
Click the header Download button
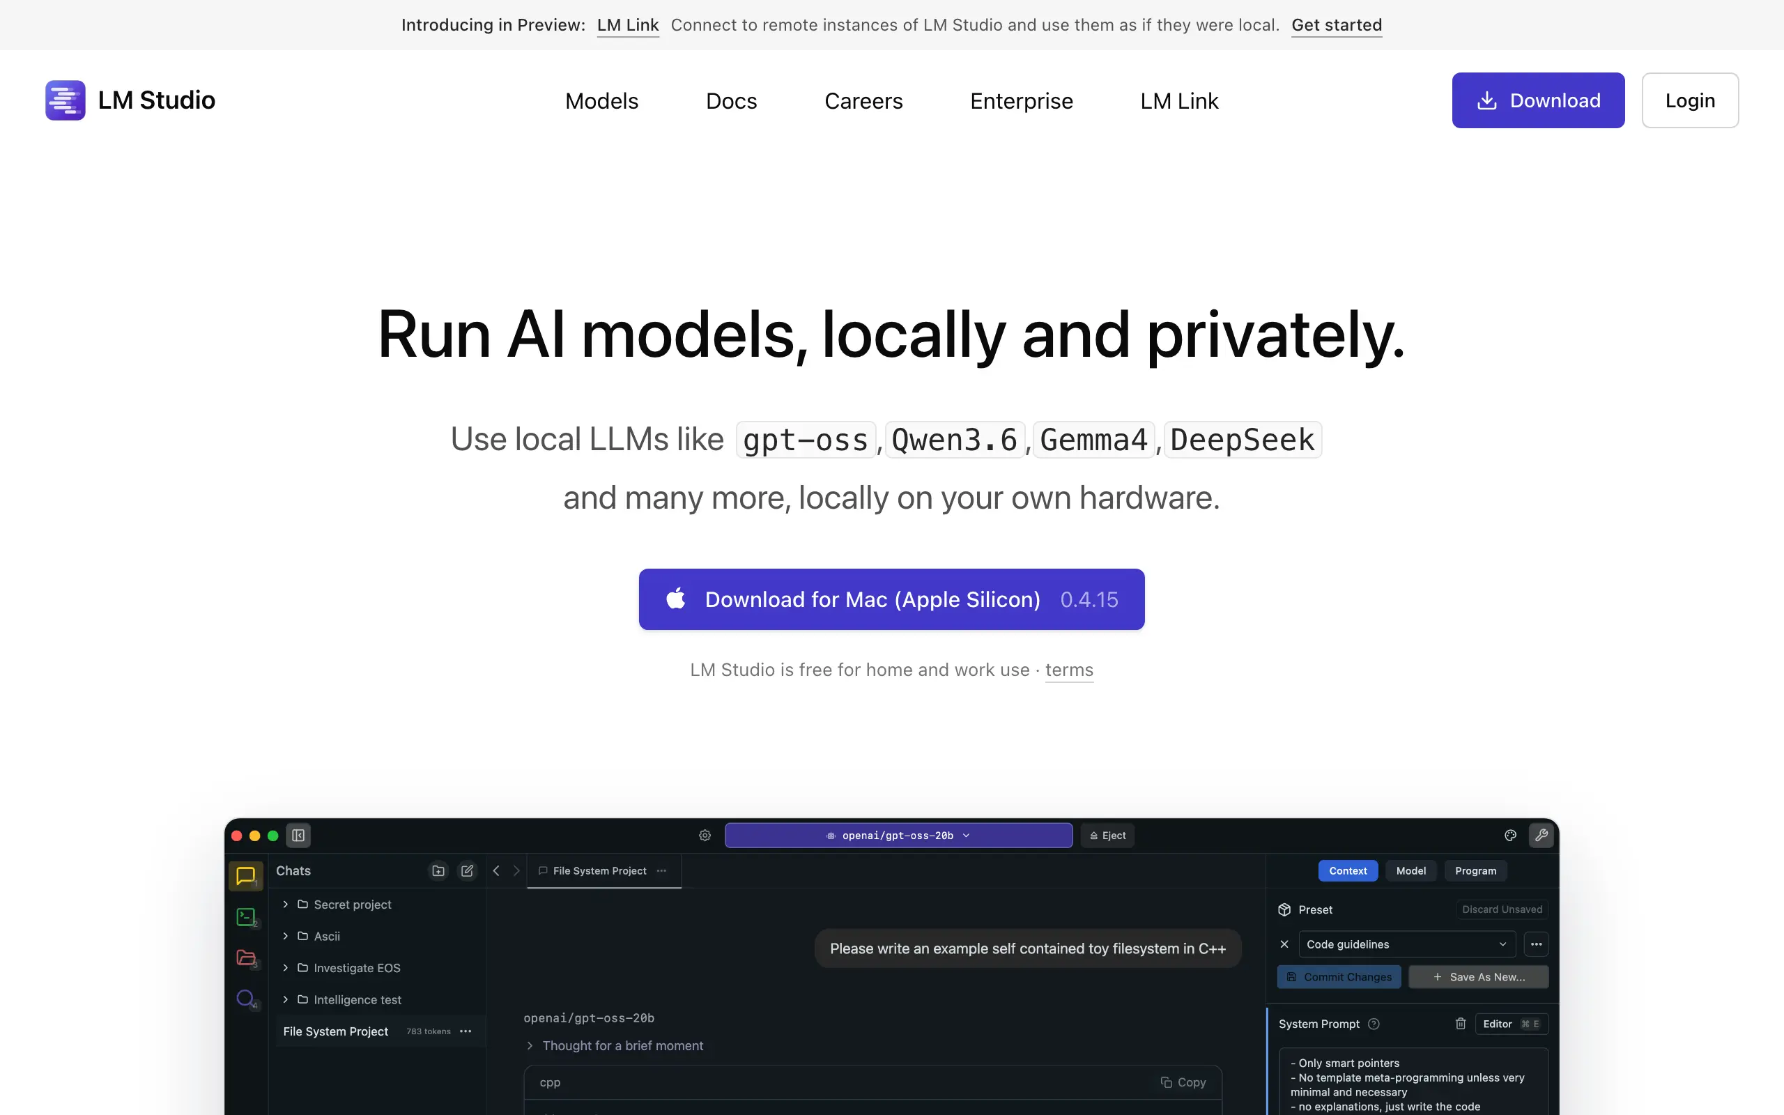coord(1538,100)
